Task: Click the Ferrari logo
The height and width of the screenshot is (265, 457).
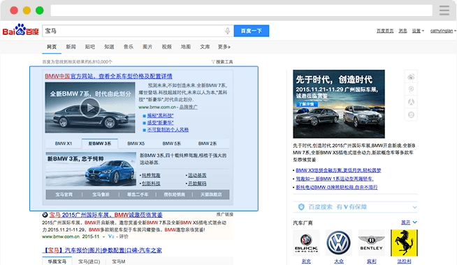Action: pyautogui.click(x=404, y=243)
